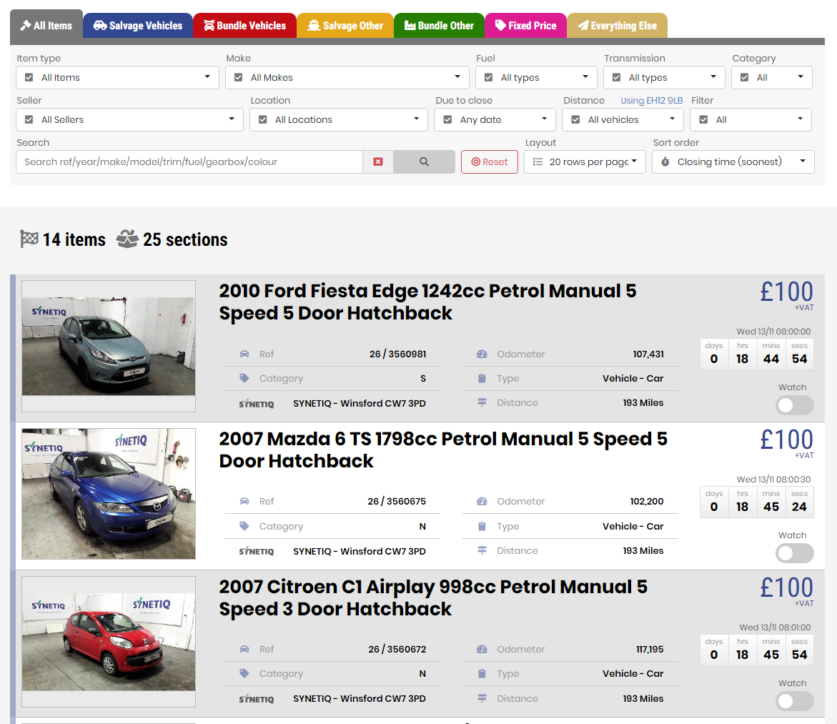Open the 2007 Citroen C1 Airplay listing title

point(433,597)
